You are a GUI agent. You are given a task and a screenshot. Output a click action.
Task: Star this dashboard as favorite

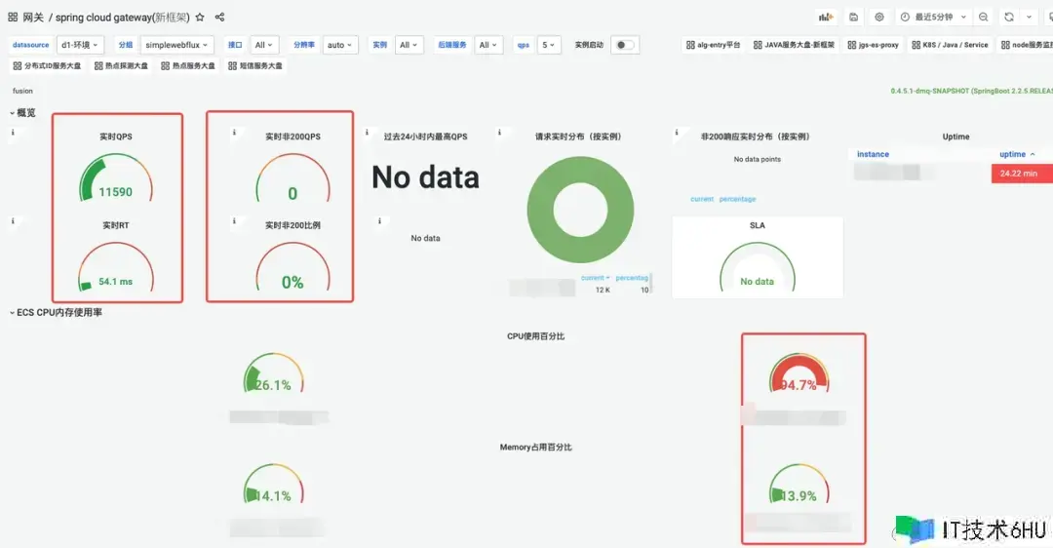pyautogui.click(x=200, y=18)
